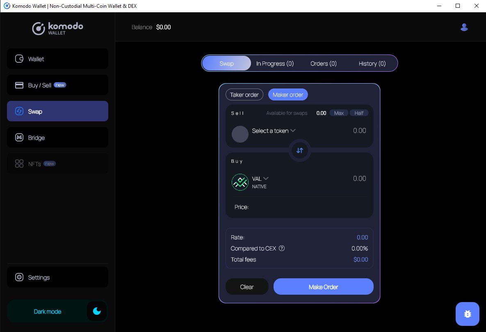
Task: Click the new badge beside Buy / Sell
Action: [60, 85]
